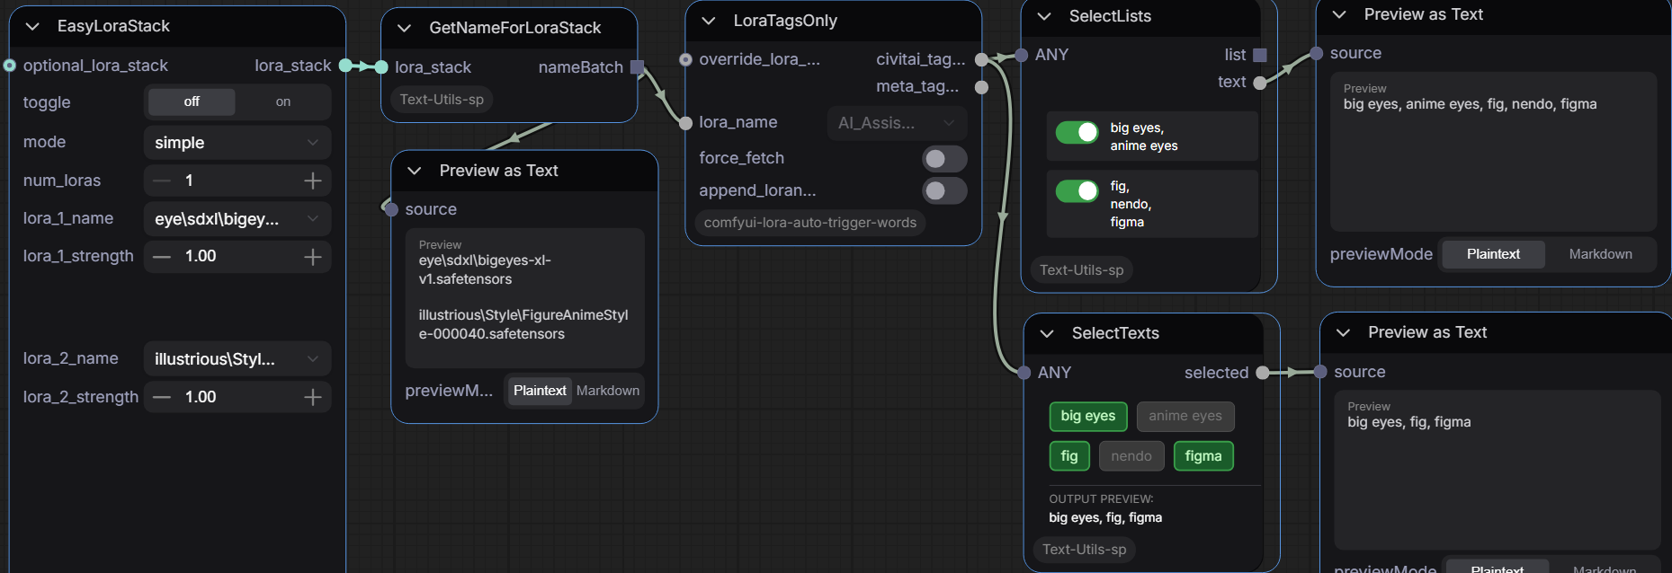
Task: Disable the "fig, nendo, figma" switch
Action: [x=1077, y=191]
